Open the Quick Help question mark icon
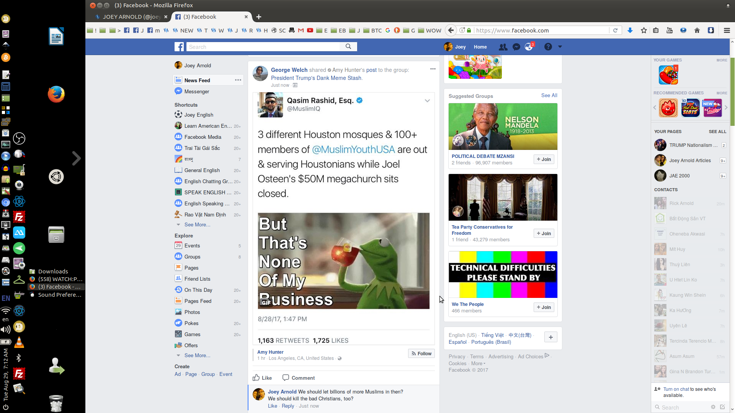This screenshot has height=413, width=735. pyautogui.click(x=548, y=47)
